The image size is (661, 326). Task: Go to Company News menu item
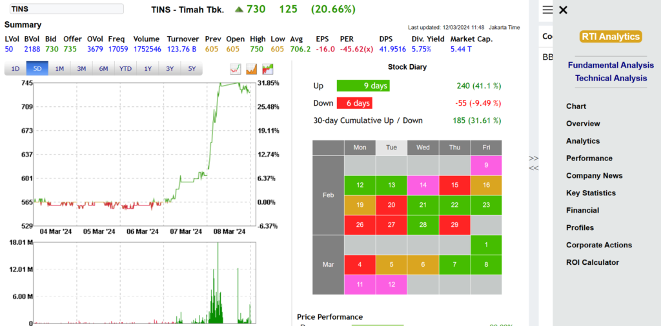point(595,176)
